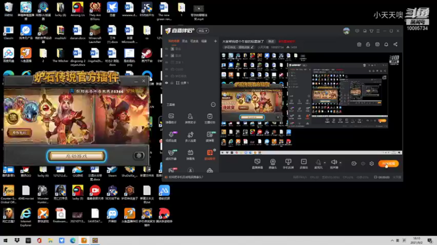The height and width of the screenshot is (245, 437).
Task: Open Dropbox from the taskbar
Action: 17,241
